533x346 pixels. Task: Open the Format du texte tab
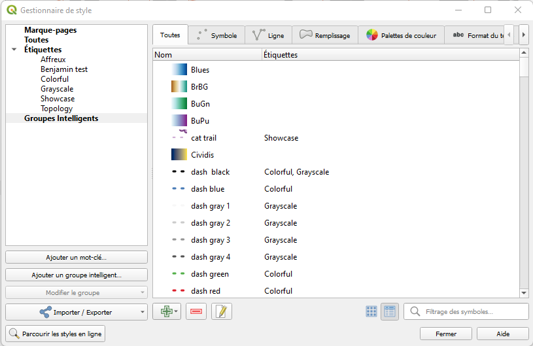[475, 35]
